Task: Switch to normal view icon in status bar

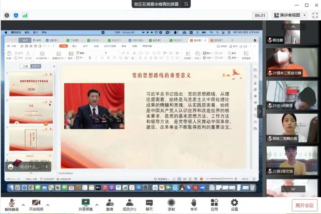Action: pyautogui.click(x=179, y=179)
